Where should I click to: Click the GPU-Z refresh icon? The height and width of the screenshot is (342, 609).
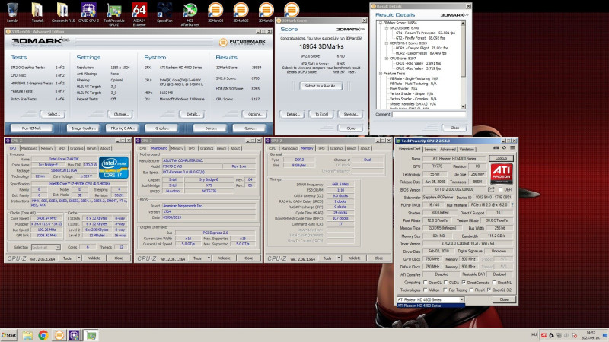(x=504, y=147)
